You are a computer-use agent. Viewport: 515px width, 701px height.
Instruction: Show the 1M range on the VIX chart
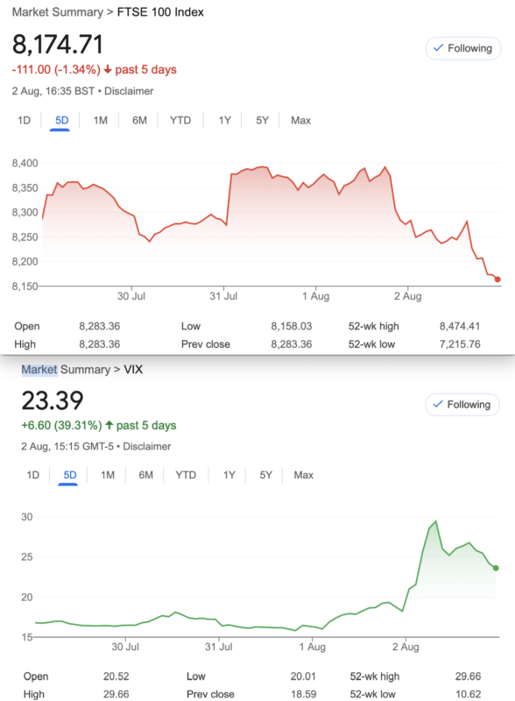[x=108, y=475]
